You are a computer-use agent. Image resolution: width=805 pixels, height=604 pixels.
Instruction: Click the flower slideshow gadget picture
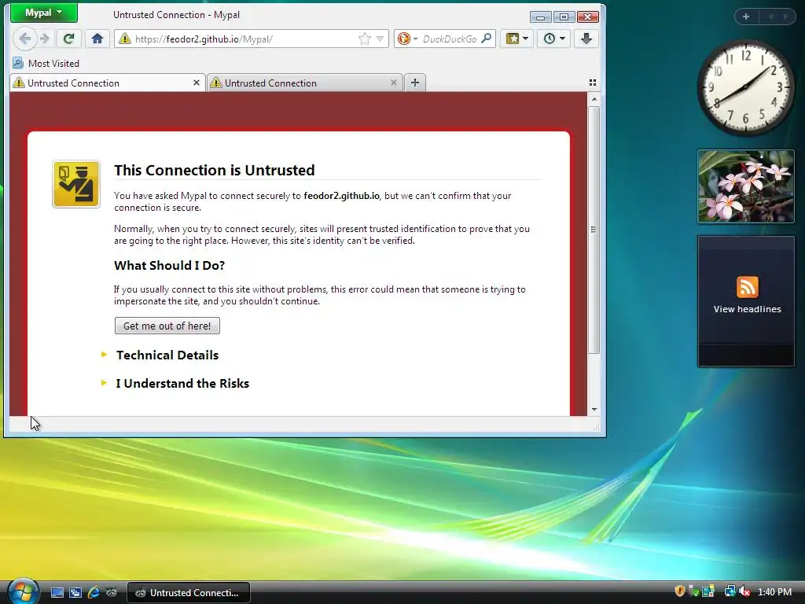[x=745, y=186]
